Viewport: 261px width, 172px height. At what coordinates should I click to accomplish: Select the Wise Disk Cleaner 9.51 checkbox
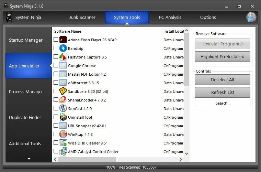click(56, 143)
